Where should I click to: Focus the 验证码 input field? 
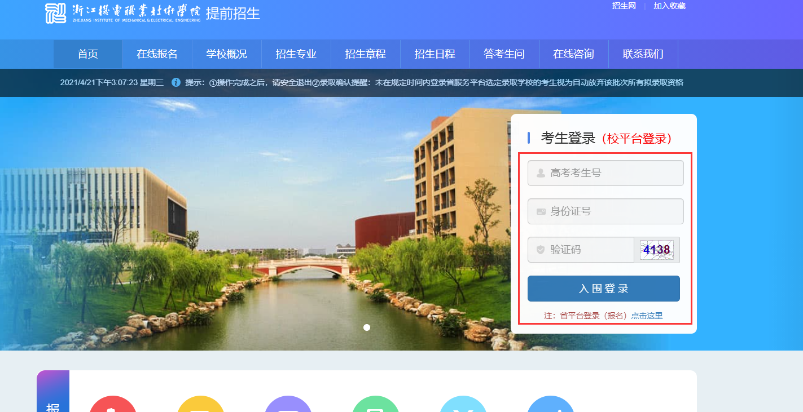[x=581, y=250]
